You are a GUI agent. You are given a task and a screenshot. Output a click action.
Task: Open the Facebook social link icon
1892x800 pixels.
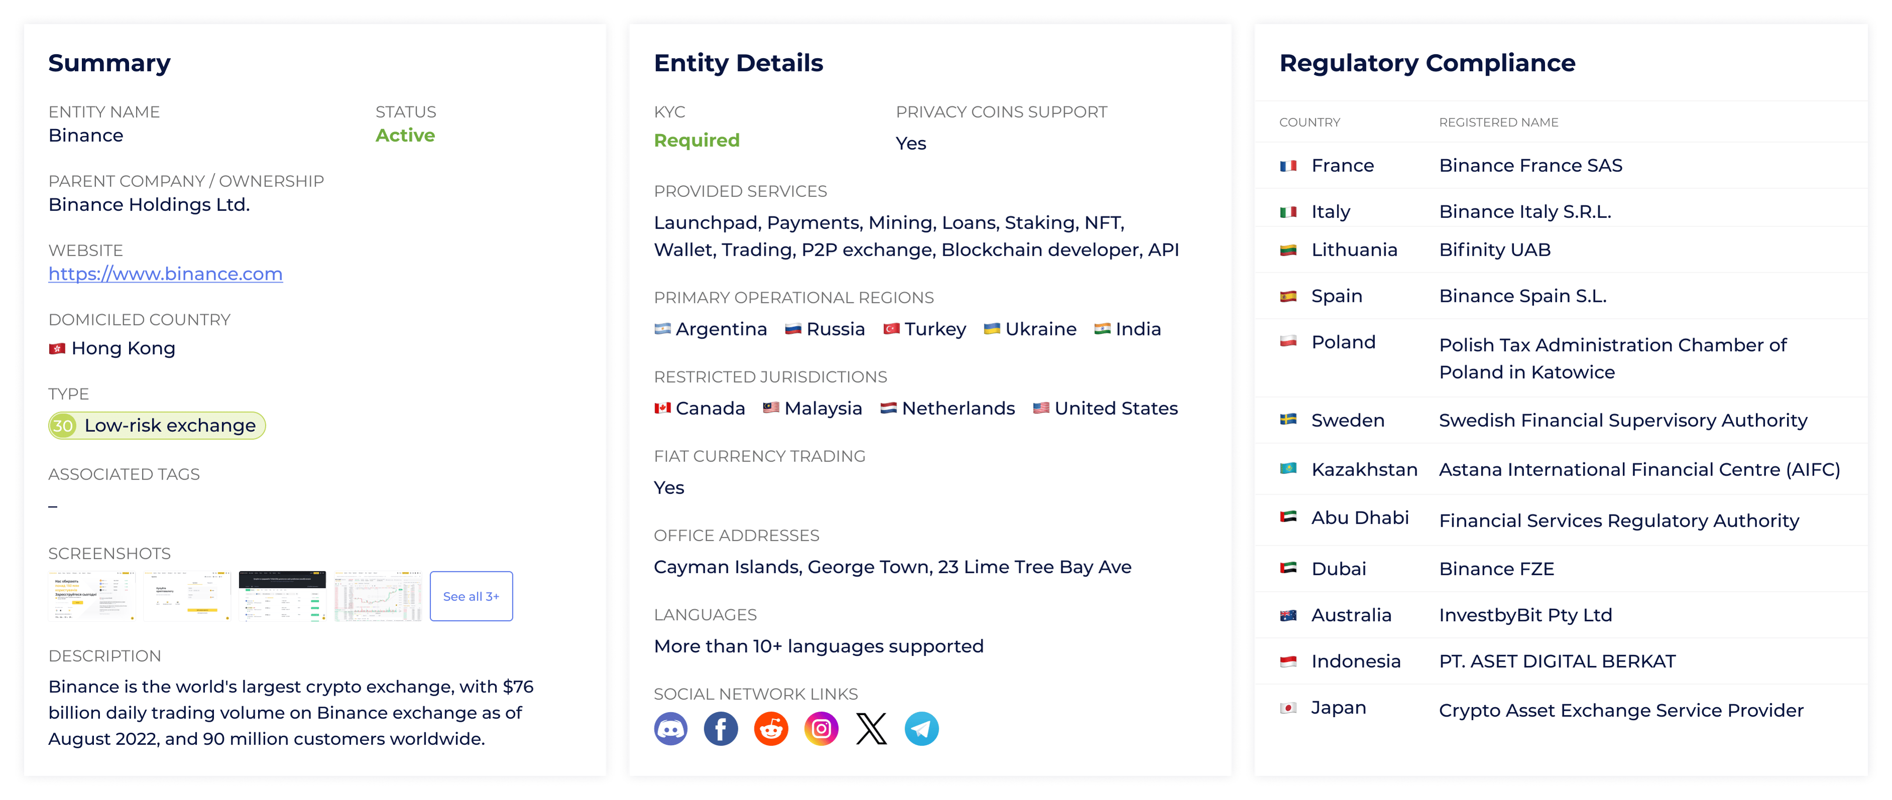click(721, 729)
